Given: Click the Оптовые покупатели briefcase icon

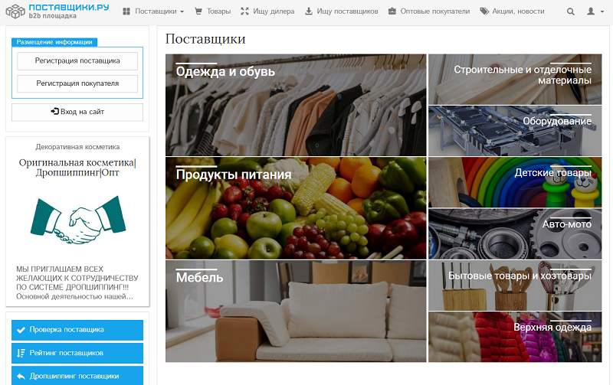Looking at the screenshot, I should (x=392, y=11).
